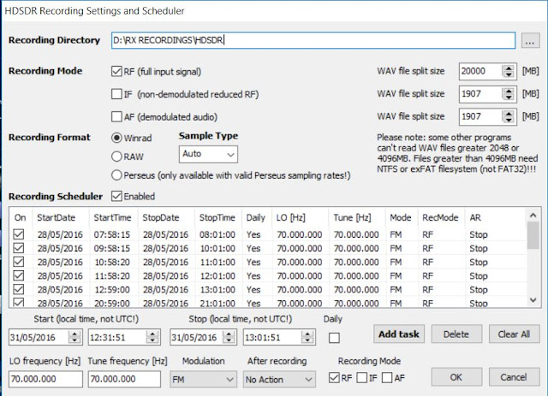
Task: Decrease IF WAV file split size
Action: pyautogui.click(x=509, y=98)
